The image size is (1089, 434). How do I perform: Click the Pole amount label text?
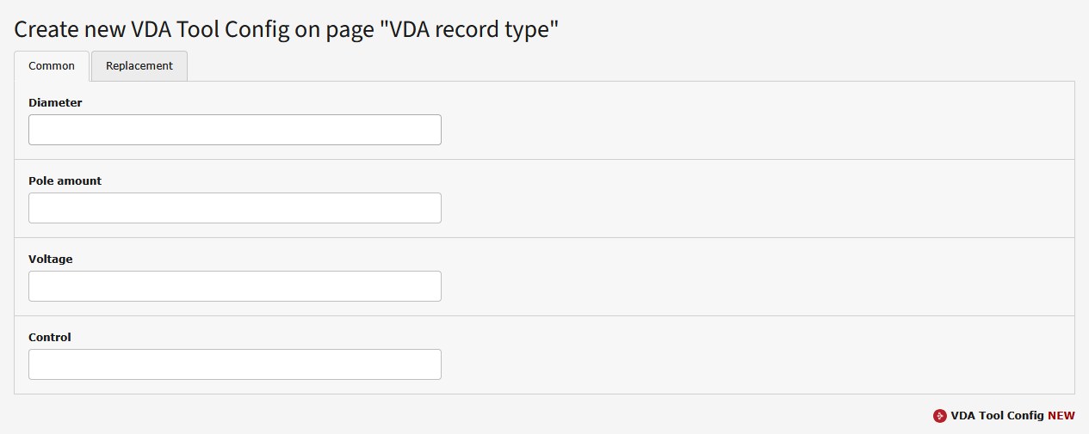65,181
